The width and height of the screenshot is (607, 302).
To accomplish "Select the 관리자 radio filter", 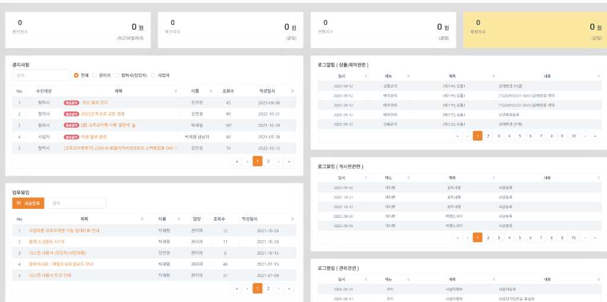I will (x=94, y=75).
